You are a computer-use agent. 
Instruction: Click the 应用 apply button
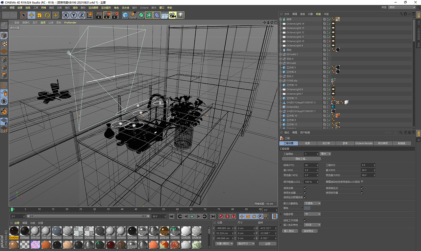(x=267, y=244)
